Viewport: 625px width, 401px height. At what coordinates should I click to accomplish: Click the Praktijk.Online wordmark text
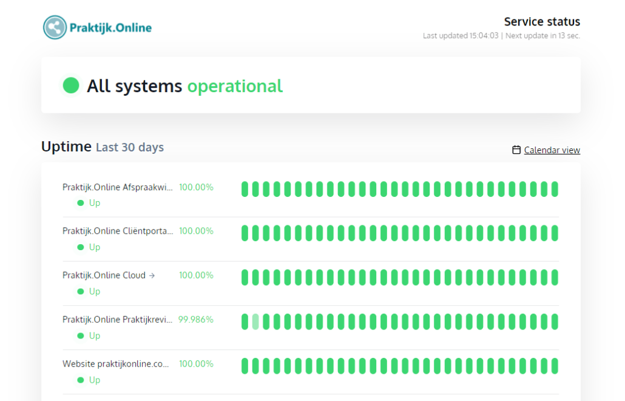[x=110, y=28]
